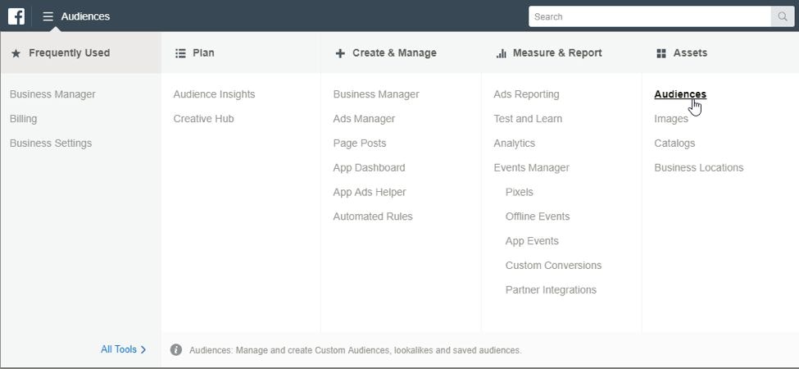
Task: Open Custom Conversions item
Action: point(553,266)
